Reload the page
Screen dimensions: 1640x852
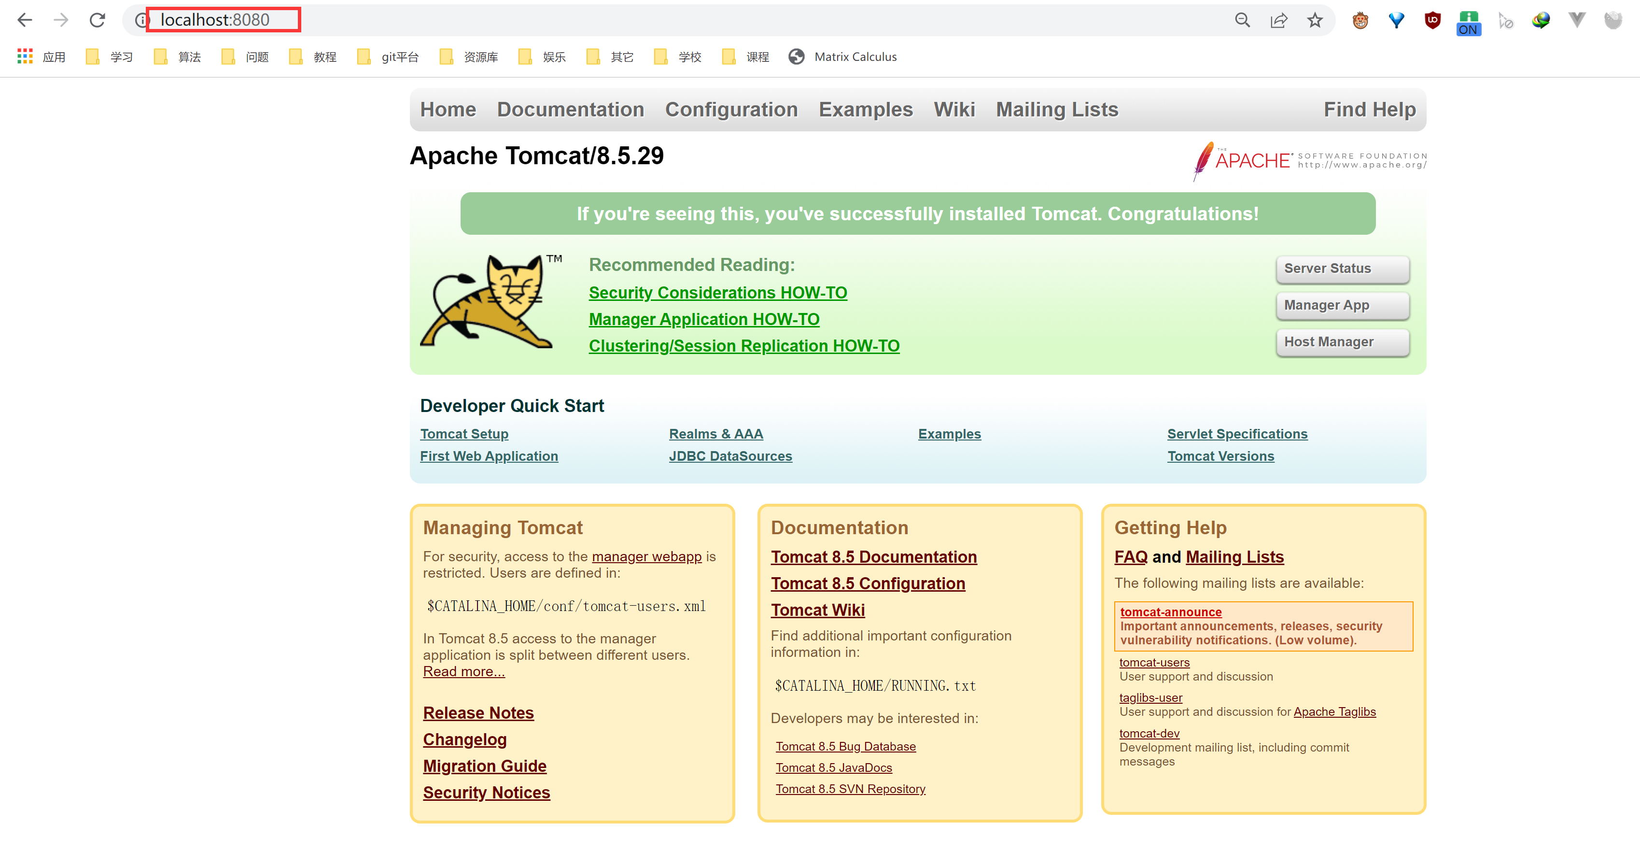coord(97,20)
